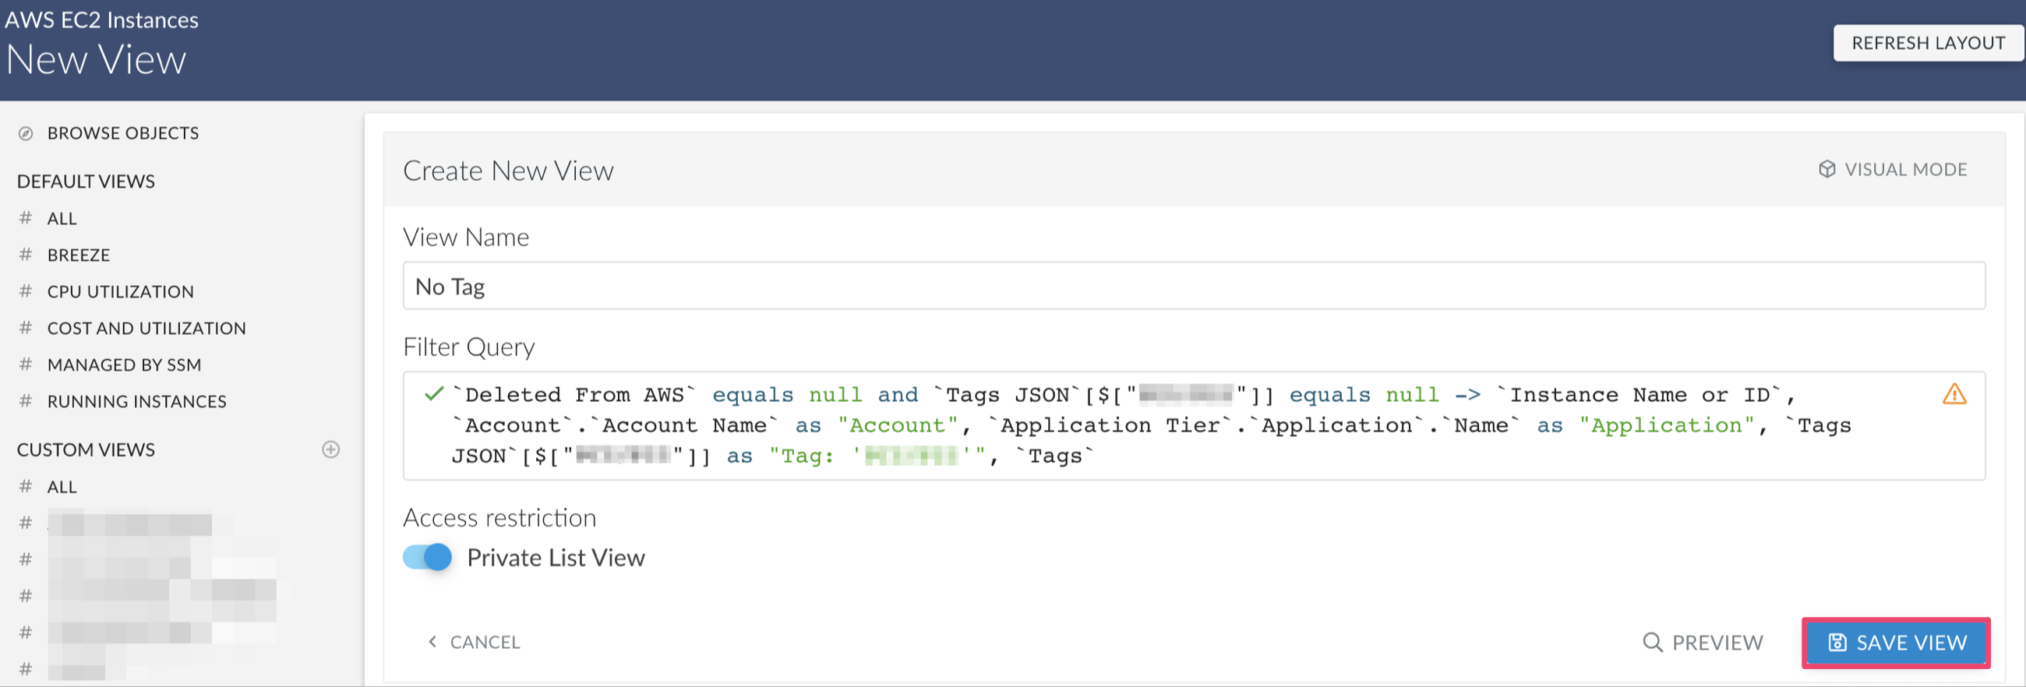Click the warning triangle in Filter Query
2026x687 pixels.
(x=1954, y=394)
